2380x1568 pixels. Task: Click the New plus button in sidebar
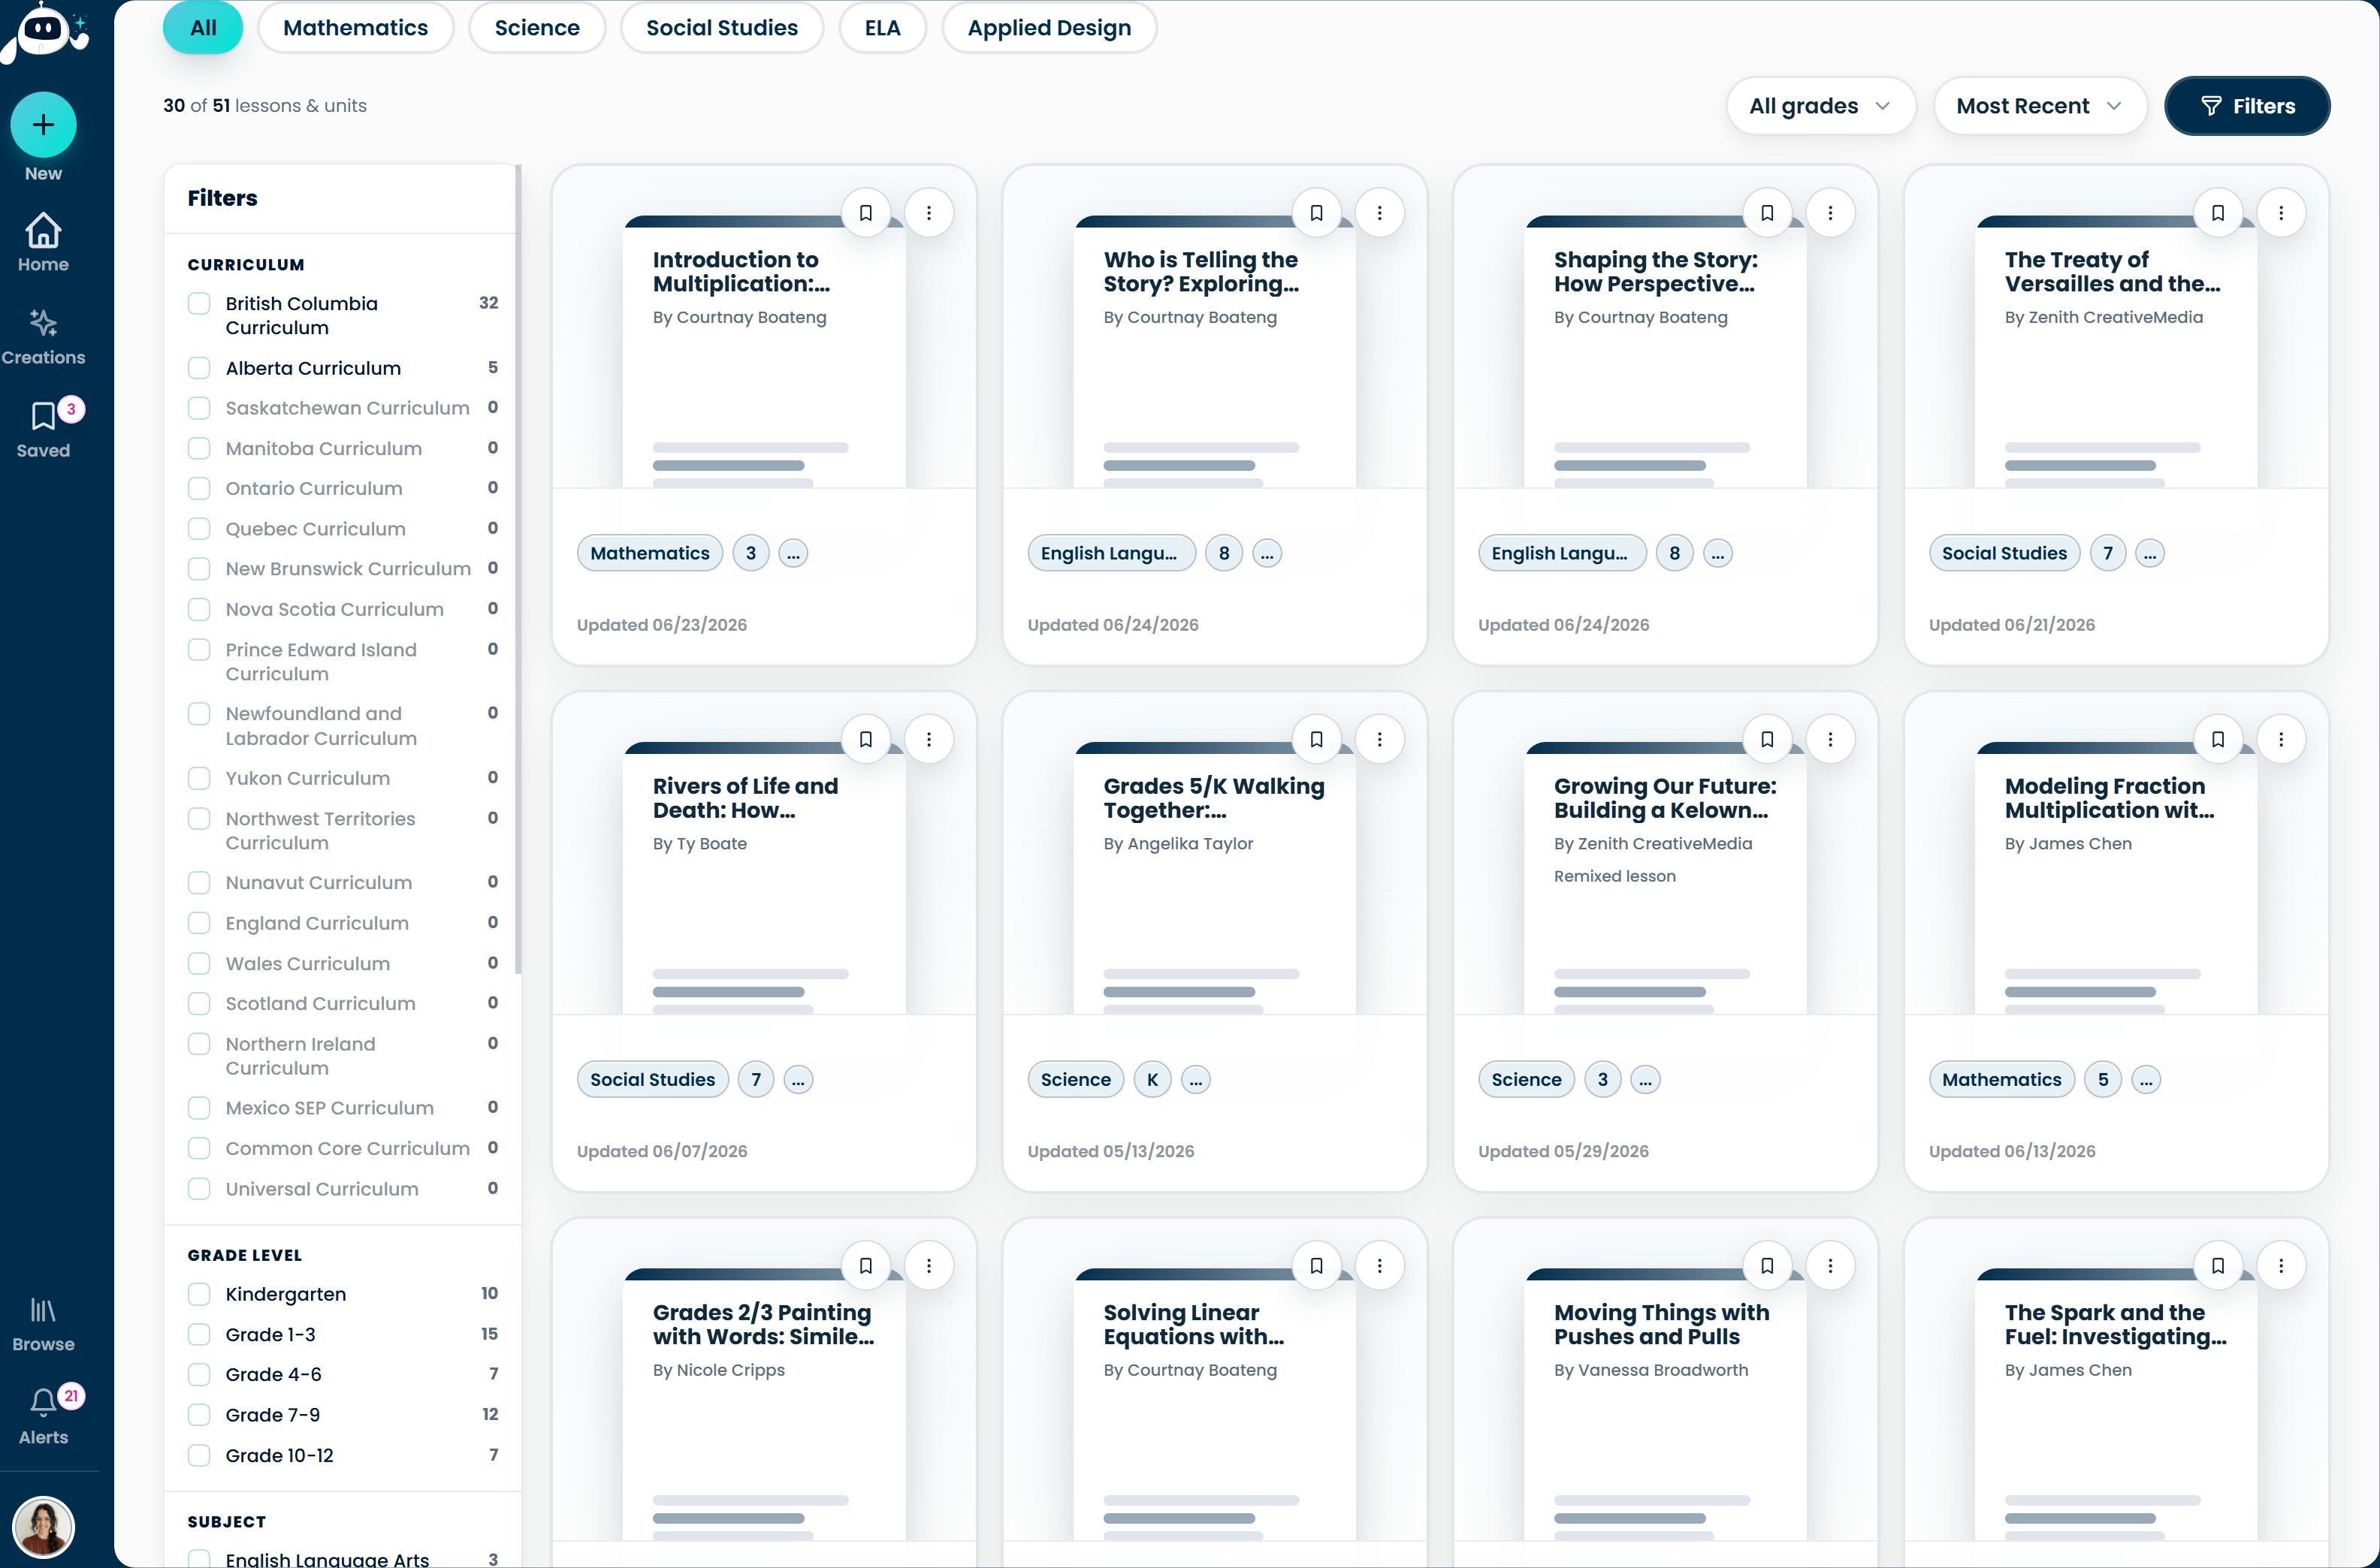point(43,125)
